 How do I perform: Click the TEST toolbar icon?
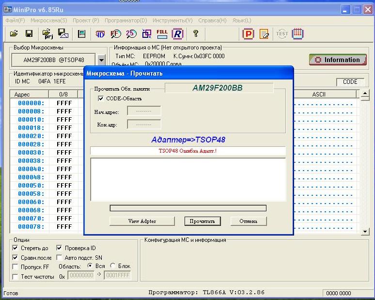click(x=282, y=34)
